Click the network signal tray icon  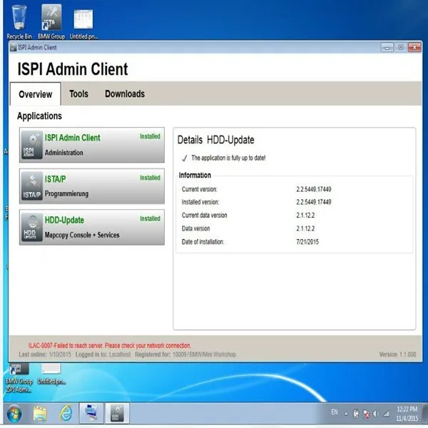[x=386, y=414]
